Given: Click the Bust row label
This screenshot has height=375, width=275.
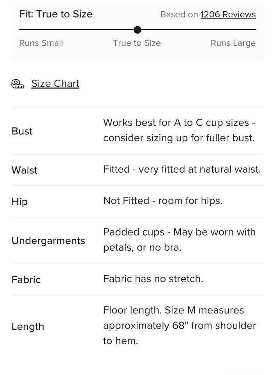Looking at the screenshot, I should tap(22, 131).
